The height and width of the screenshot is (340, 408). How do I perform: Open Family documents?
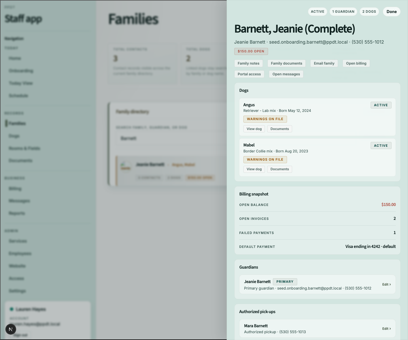coord(286,63)
